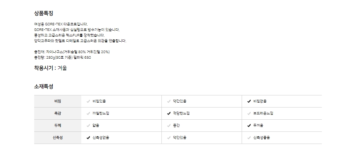Click the 촉감 row header
The height and width of the screenshot is (154, 355).
point(58,113)
